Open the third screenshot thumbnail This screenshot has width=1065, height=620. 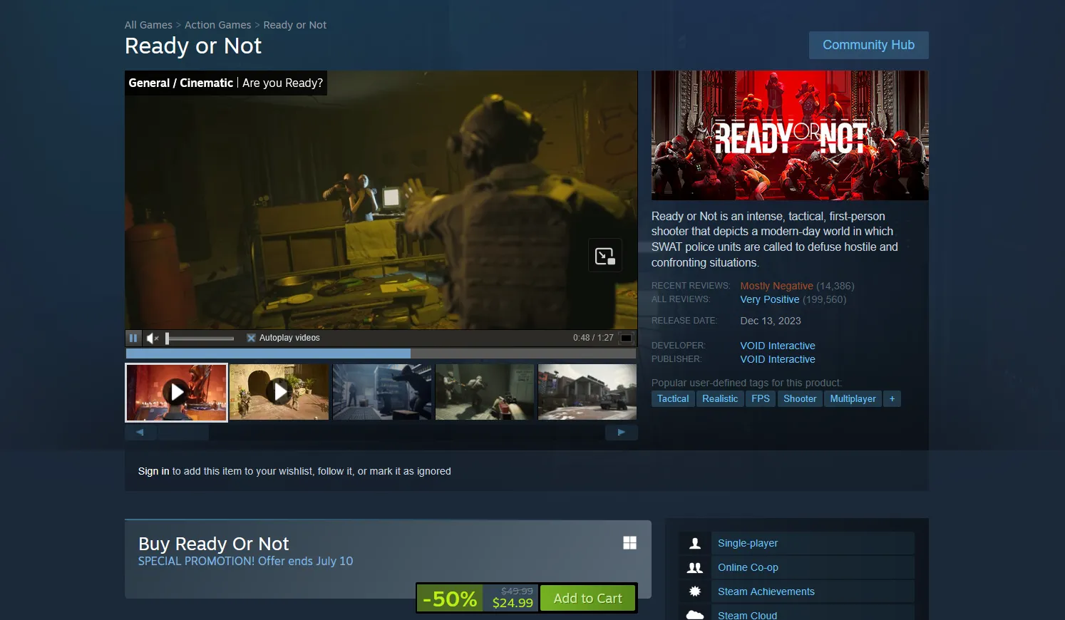click(x=382, y=392)
